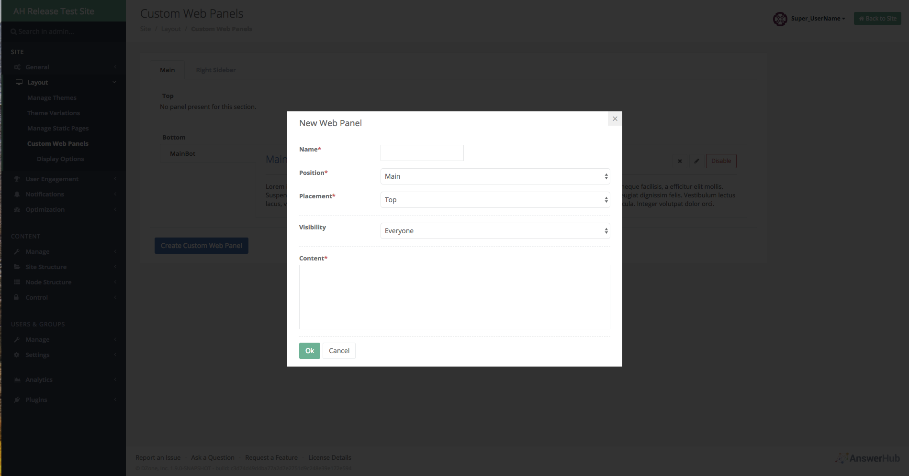Click the pencil edit icon for MainBot panel
Screen dimensions: 909x476
pyautogui.click(x=697, y=161)
